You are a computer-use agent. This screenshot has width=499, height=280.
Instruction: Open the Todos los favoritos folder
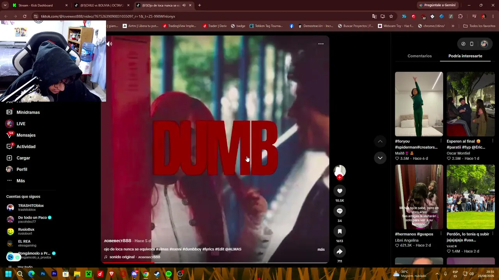(x=479, y=26)
